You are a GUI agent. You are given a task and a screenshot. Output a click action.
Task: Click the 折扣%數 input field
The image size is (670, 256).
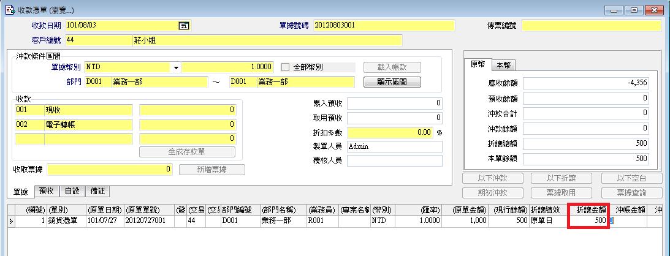coord(390,132)
